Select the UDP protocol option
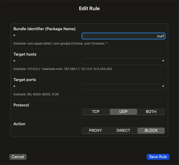The width and height of the screenshot is (179, 165). 123,112
